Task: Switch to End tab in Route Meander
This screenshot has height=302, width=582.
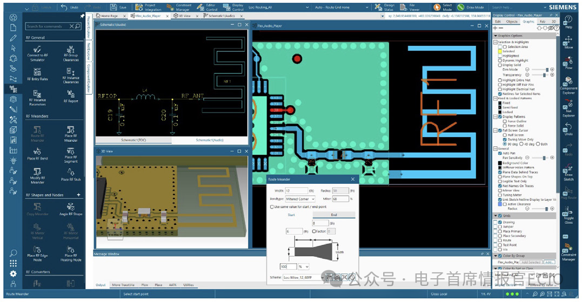Action: coord(333,215)
